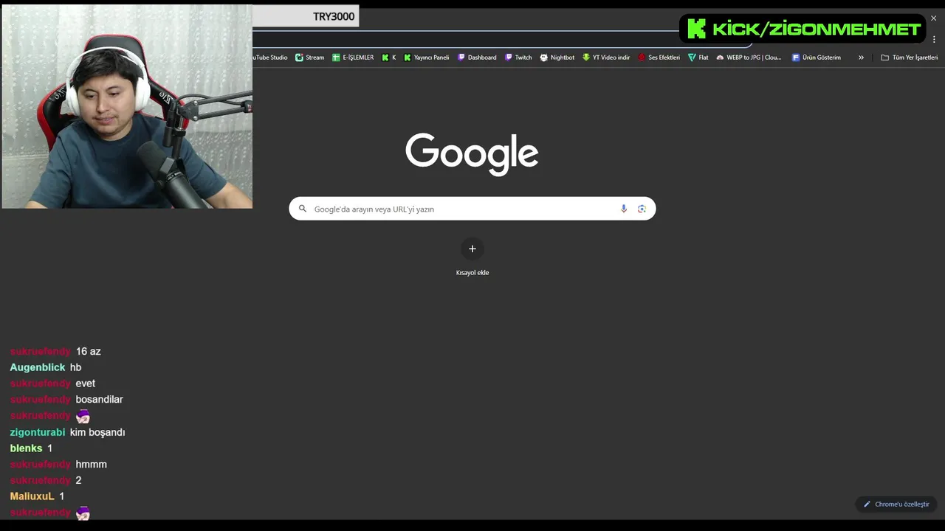Click chat message '16 az'
The image size is (945, 531).
click(x=88, y=352)
